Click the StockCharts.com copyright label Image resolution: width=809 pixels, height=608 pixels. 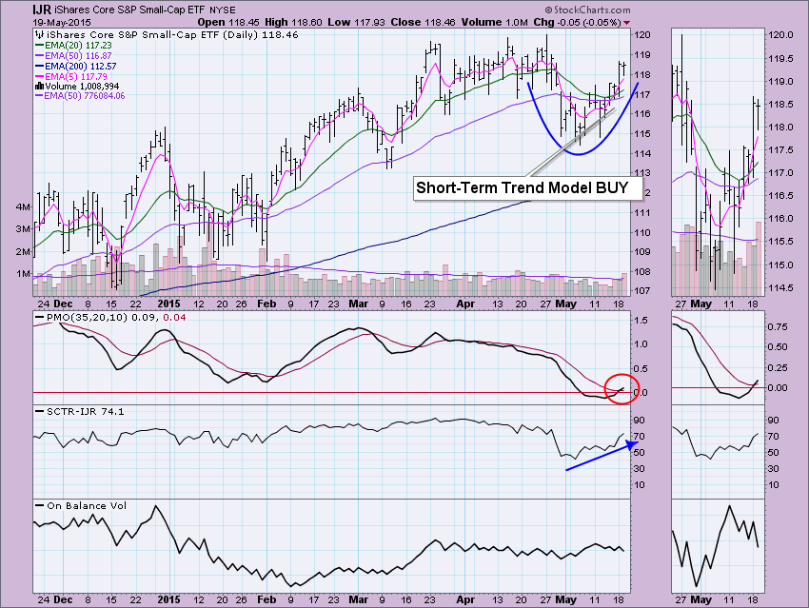coord(587,10)
